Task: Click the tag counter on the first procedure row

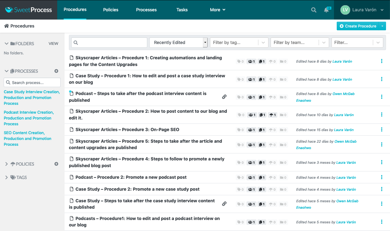Action: 240,61
